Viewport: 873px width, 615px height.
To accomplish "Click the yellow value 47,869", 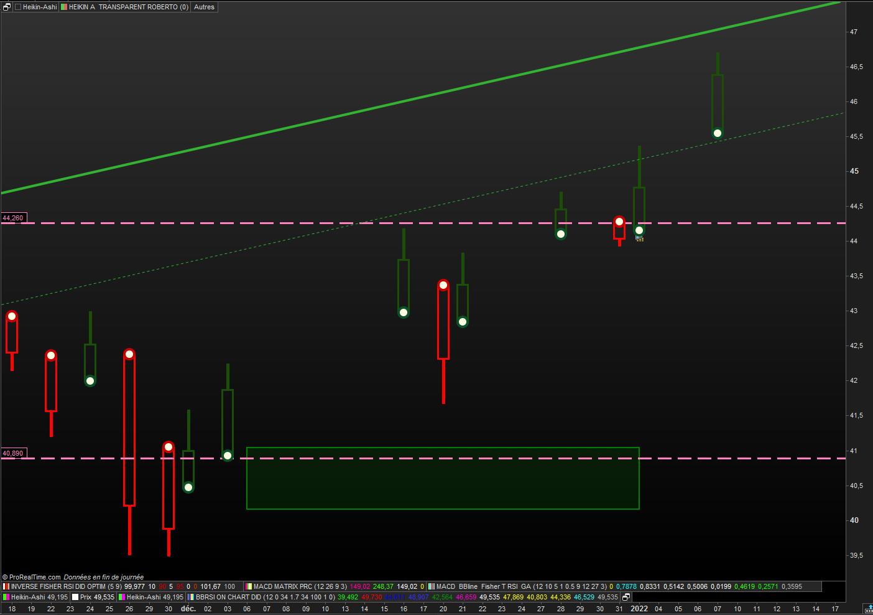I will point(513,597).
